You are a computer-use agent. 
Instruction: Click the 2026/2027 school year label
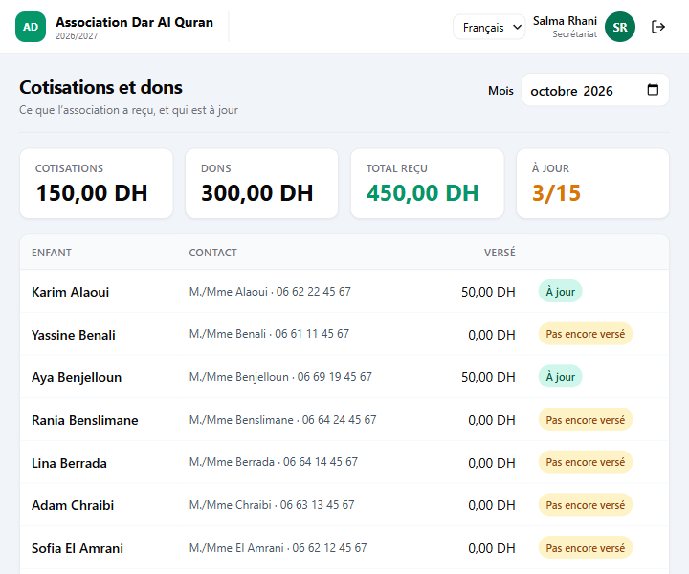pyautogui.click(x=77, y=36)
